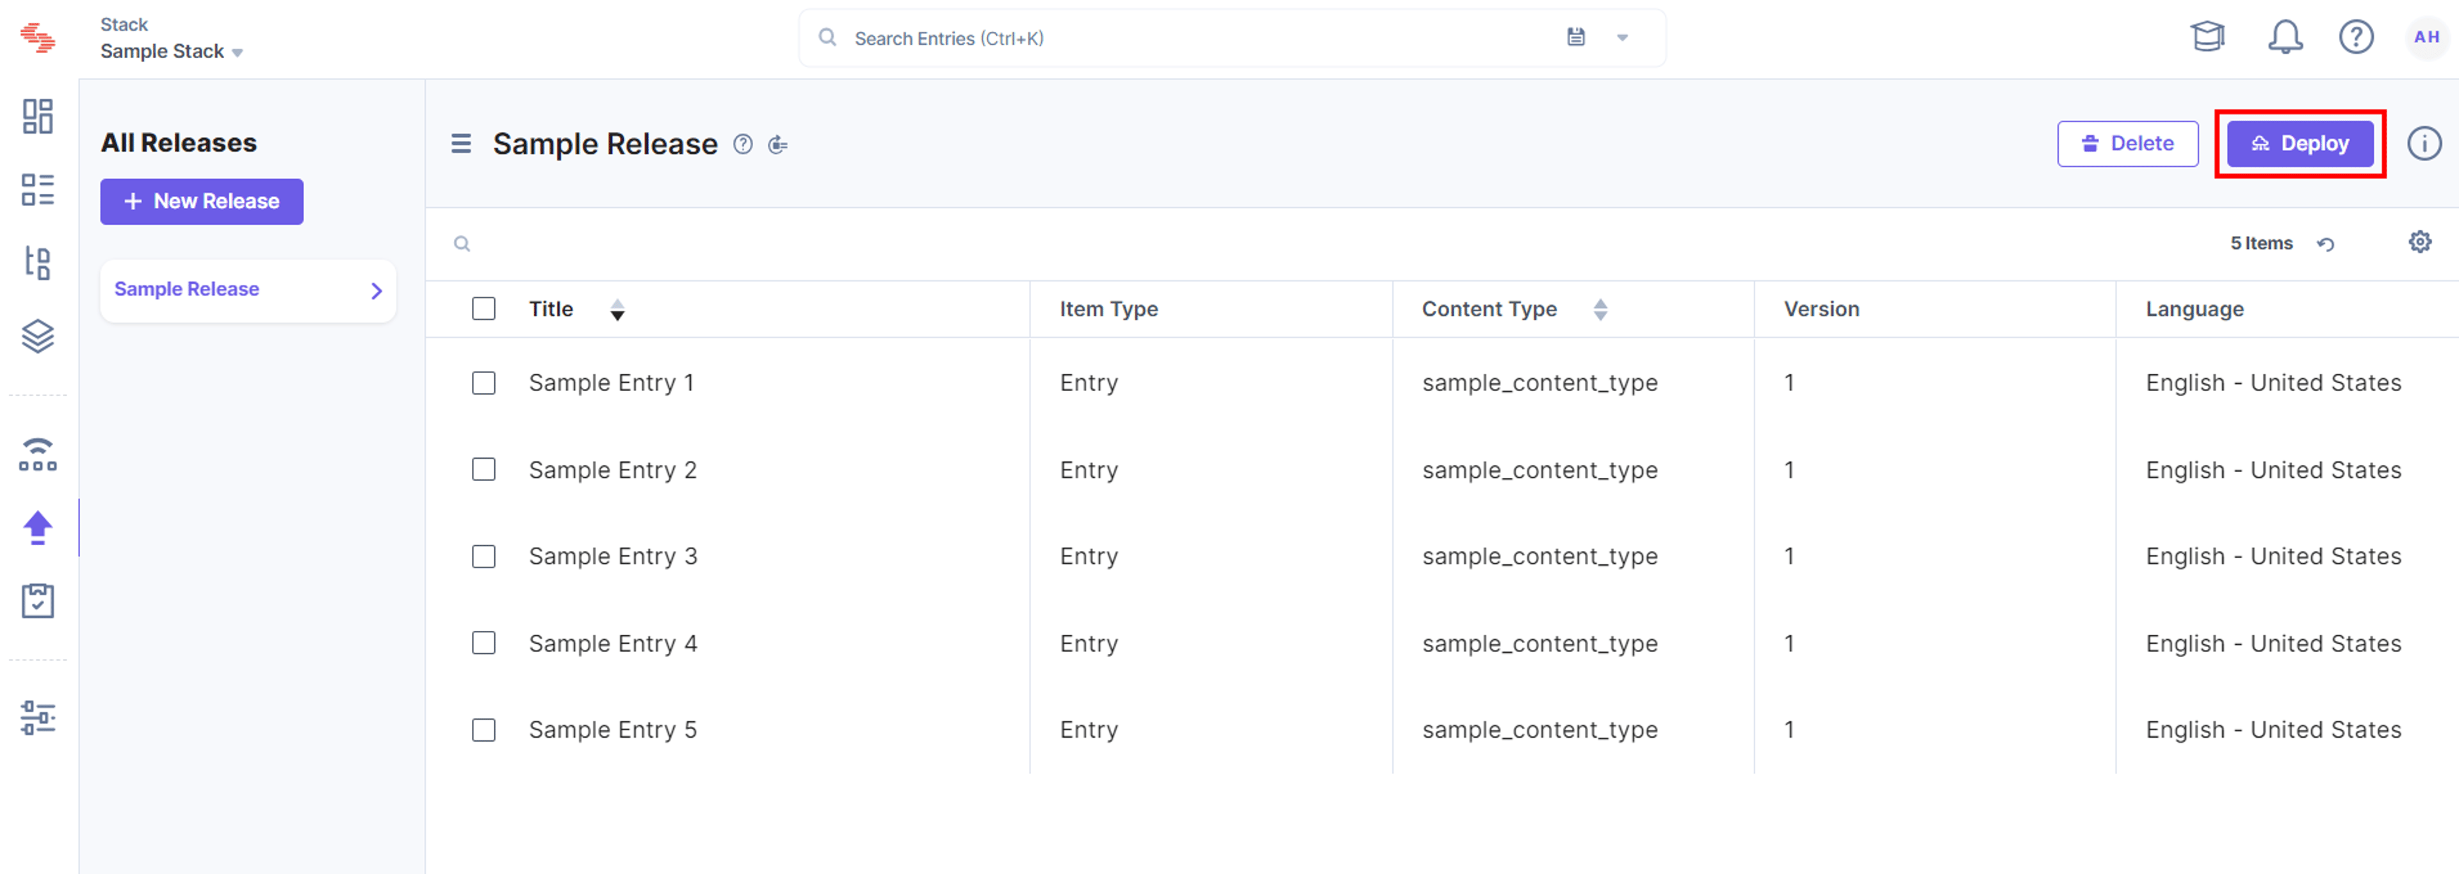Select Sample Release in All Releases
Image resolution: width=2459 pixels, height=874 pixels.
[247, 290]
